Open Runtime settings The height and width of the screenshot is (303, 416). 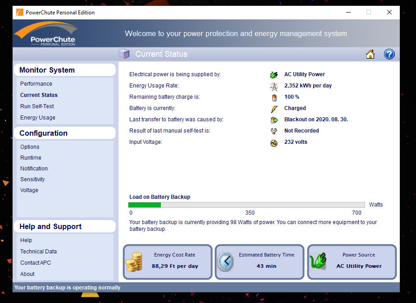(x=31, y=158)
